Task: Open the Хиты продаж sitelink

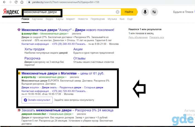Action: pos(35,49)
